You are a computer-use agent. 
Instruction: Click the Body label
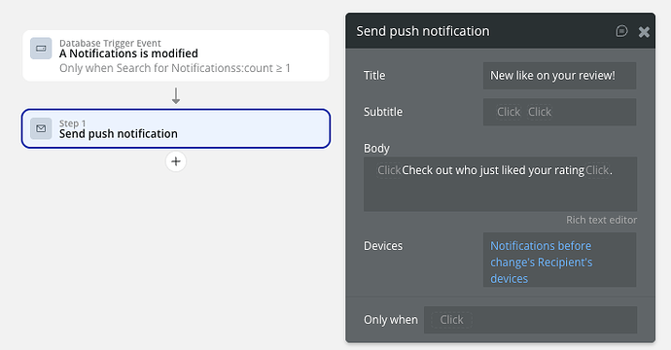tap(376, 149)
